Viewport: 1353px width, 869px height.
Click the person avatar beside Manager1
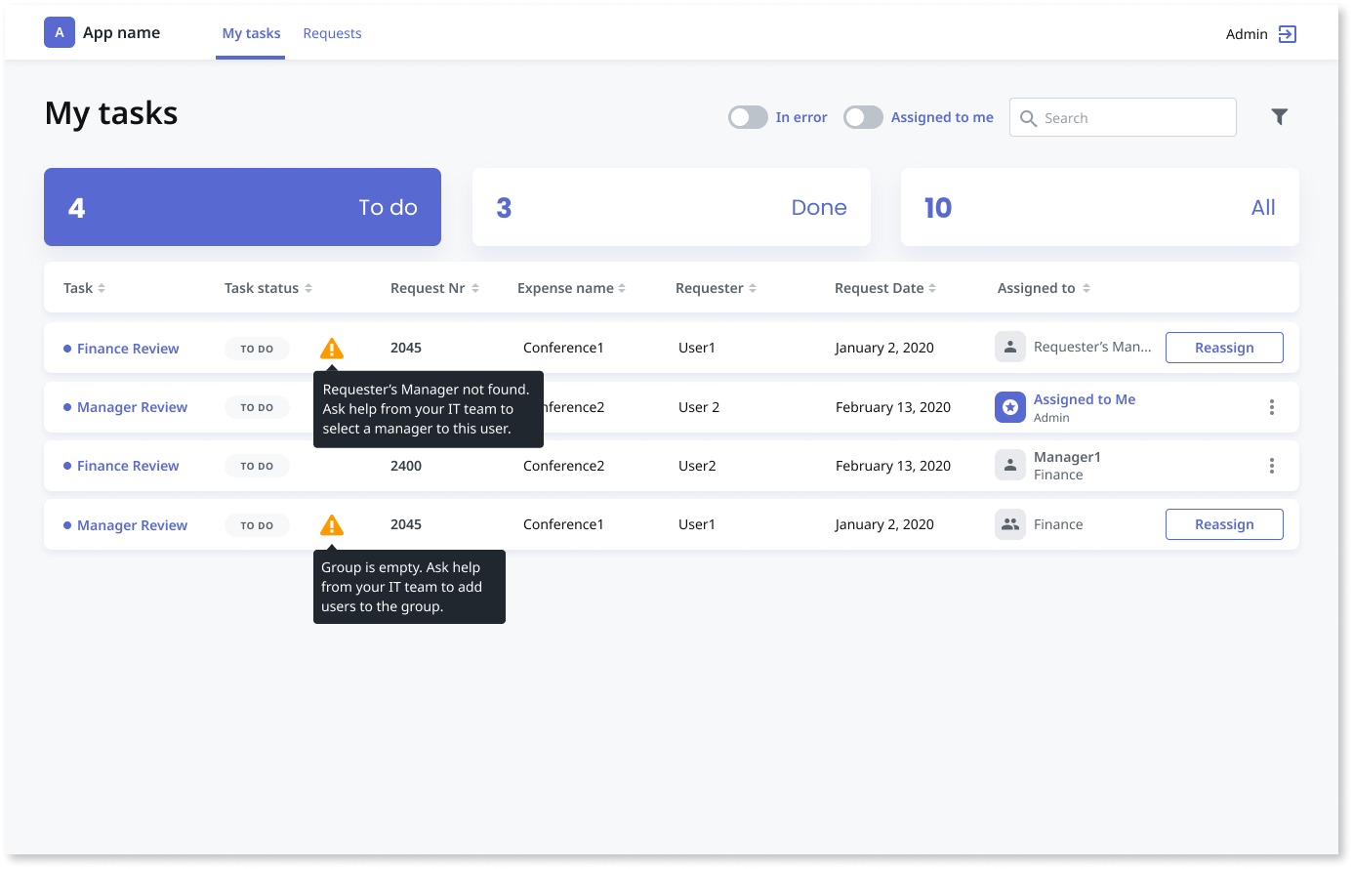click(x=1010, y=466)
